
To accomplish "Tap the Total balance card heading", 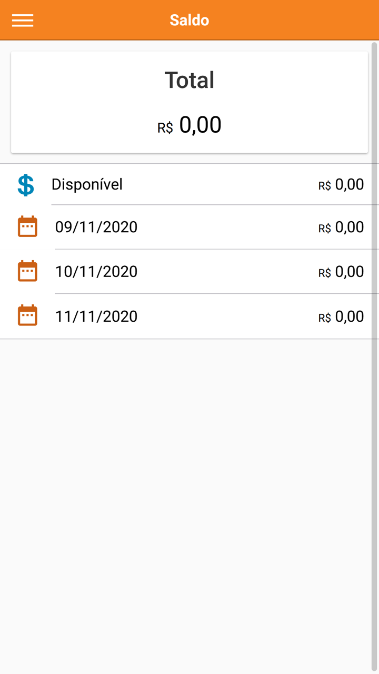I will [189, 80].
